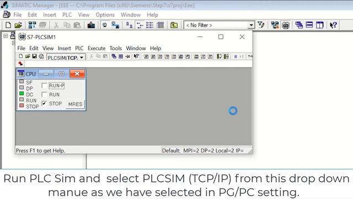Click Print icon in S7-PLCSIM toolbar
This screenshot has width=353, height=199.
[41, 56]
